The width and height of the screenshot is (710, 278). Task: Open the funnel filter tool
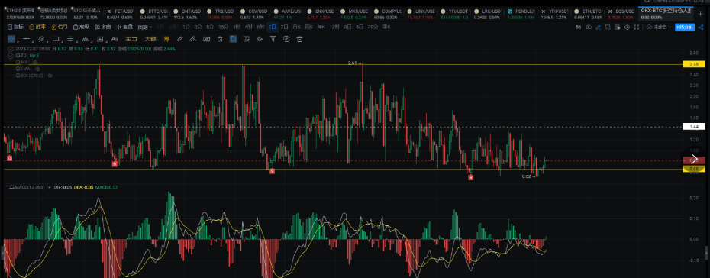(273, 39)
